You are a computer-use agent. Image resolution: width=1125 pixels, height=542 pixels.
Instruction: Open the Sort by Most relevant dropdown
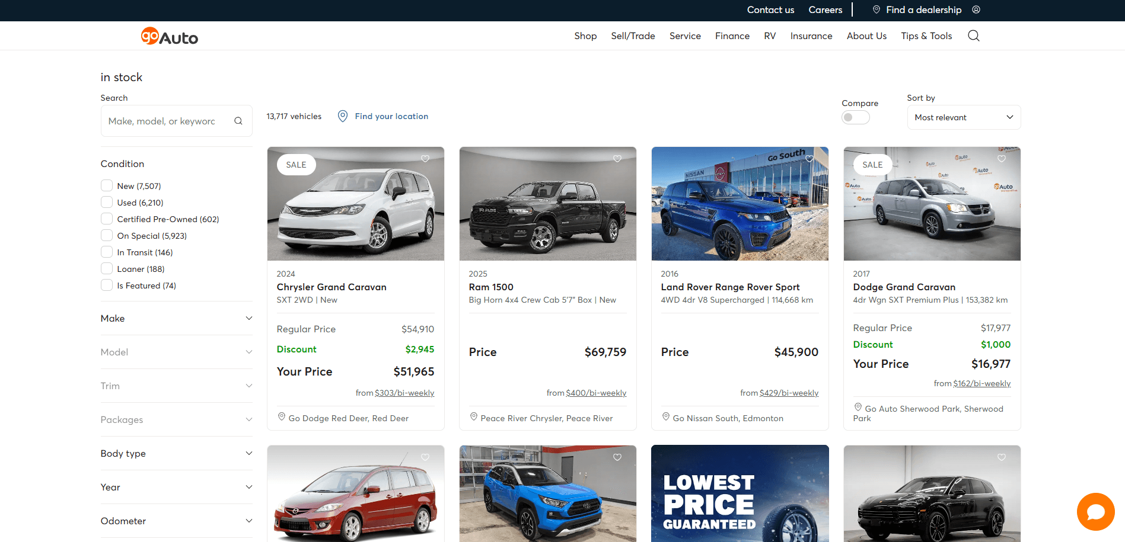(964, 117)
